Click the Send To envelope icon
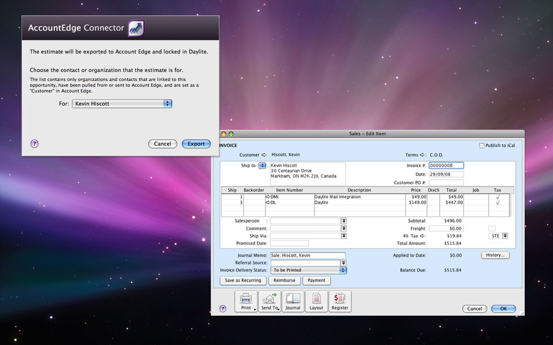Image resolution: width=553 pixels, height=345 pixels. click(x=269, y=301)
